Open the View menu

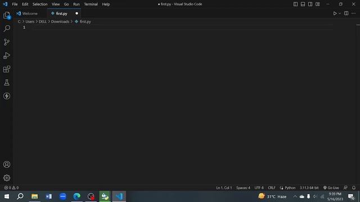(56, 4)
